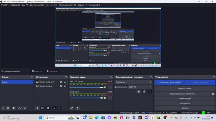216x121 pixels.
Task: Add a new source with plus icon
Action: 37,108
